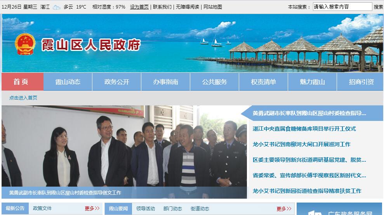The height and width of the screenshot is (215, 384).
Task: Click the 点击进入首页 link
Action: pos(23,98)
